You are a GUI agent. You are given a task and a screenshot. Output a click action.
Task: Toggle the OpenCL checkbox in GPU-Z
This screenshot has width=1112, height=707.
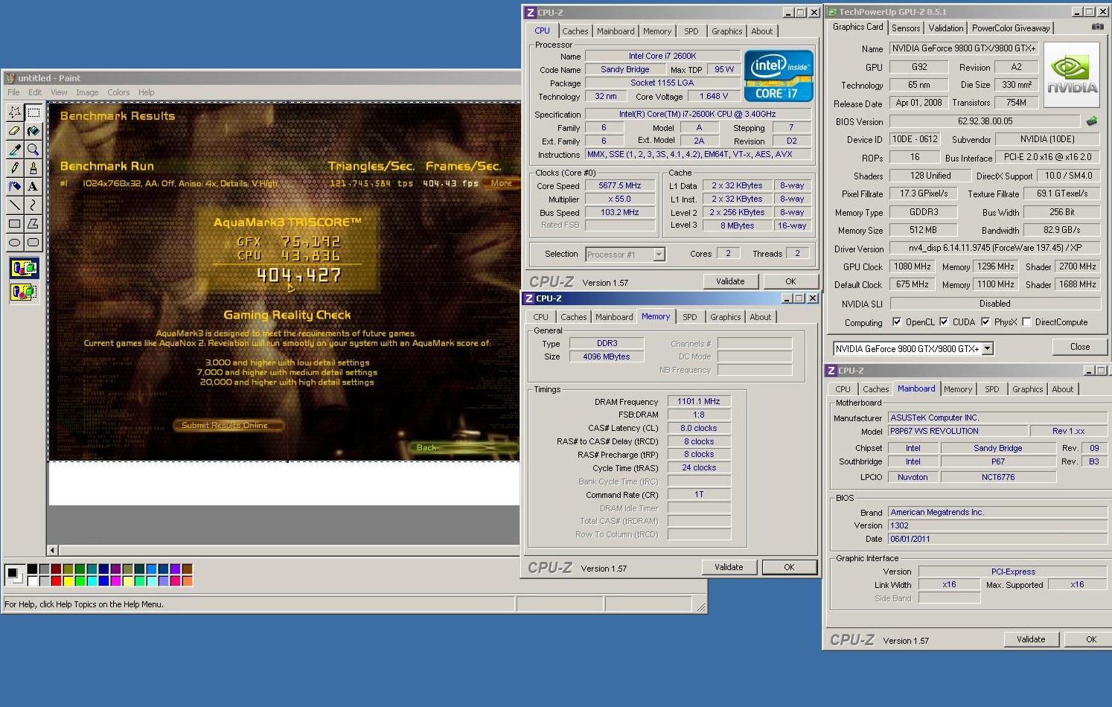(897, 322)
